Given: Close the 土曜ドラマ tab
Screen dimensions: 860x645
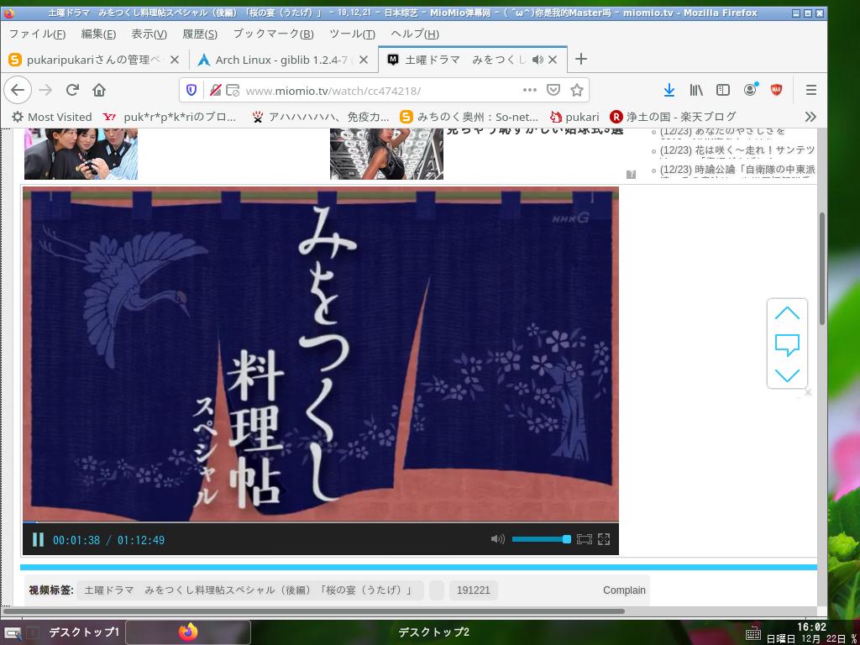Looking at the screenshot, I should [x=553, y=60].
